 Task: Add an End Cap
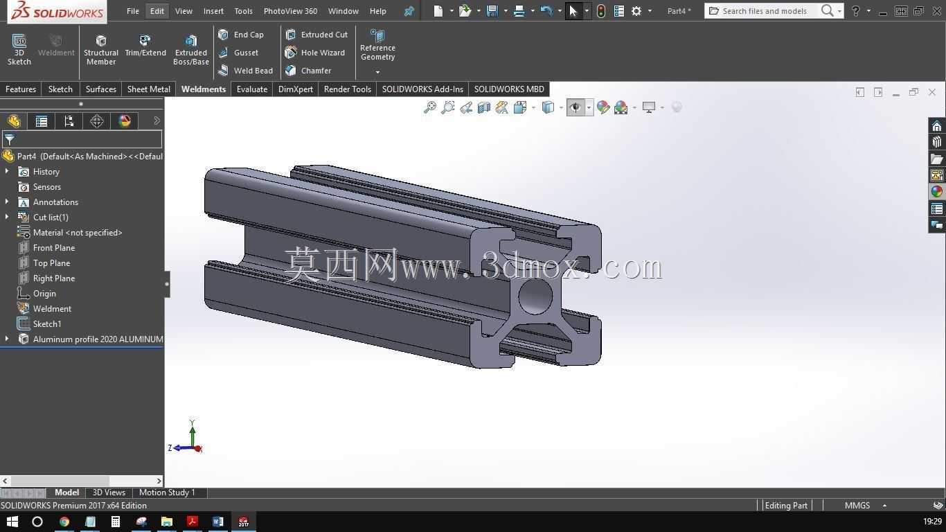coord(241,35)
